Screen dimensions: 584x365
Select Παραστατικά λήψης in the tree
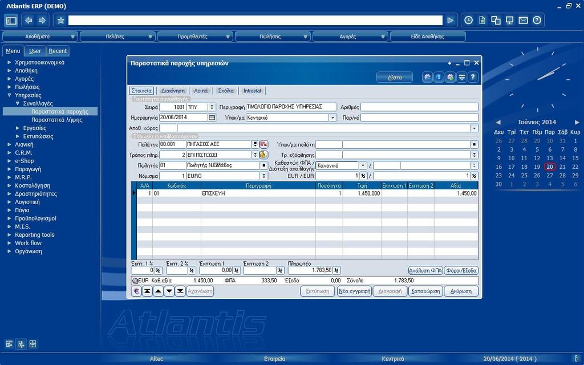57,120
